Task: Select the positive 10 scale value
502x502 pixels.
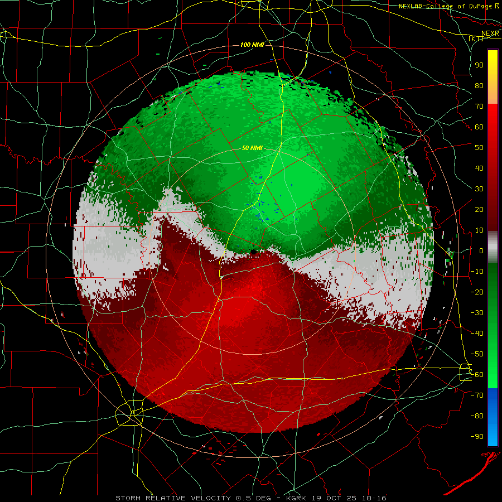Action: [479, 230]
